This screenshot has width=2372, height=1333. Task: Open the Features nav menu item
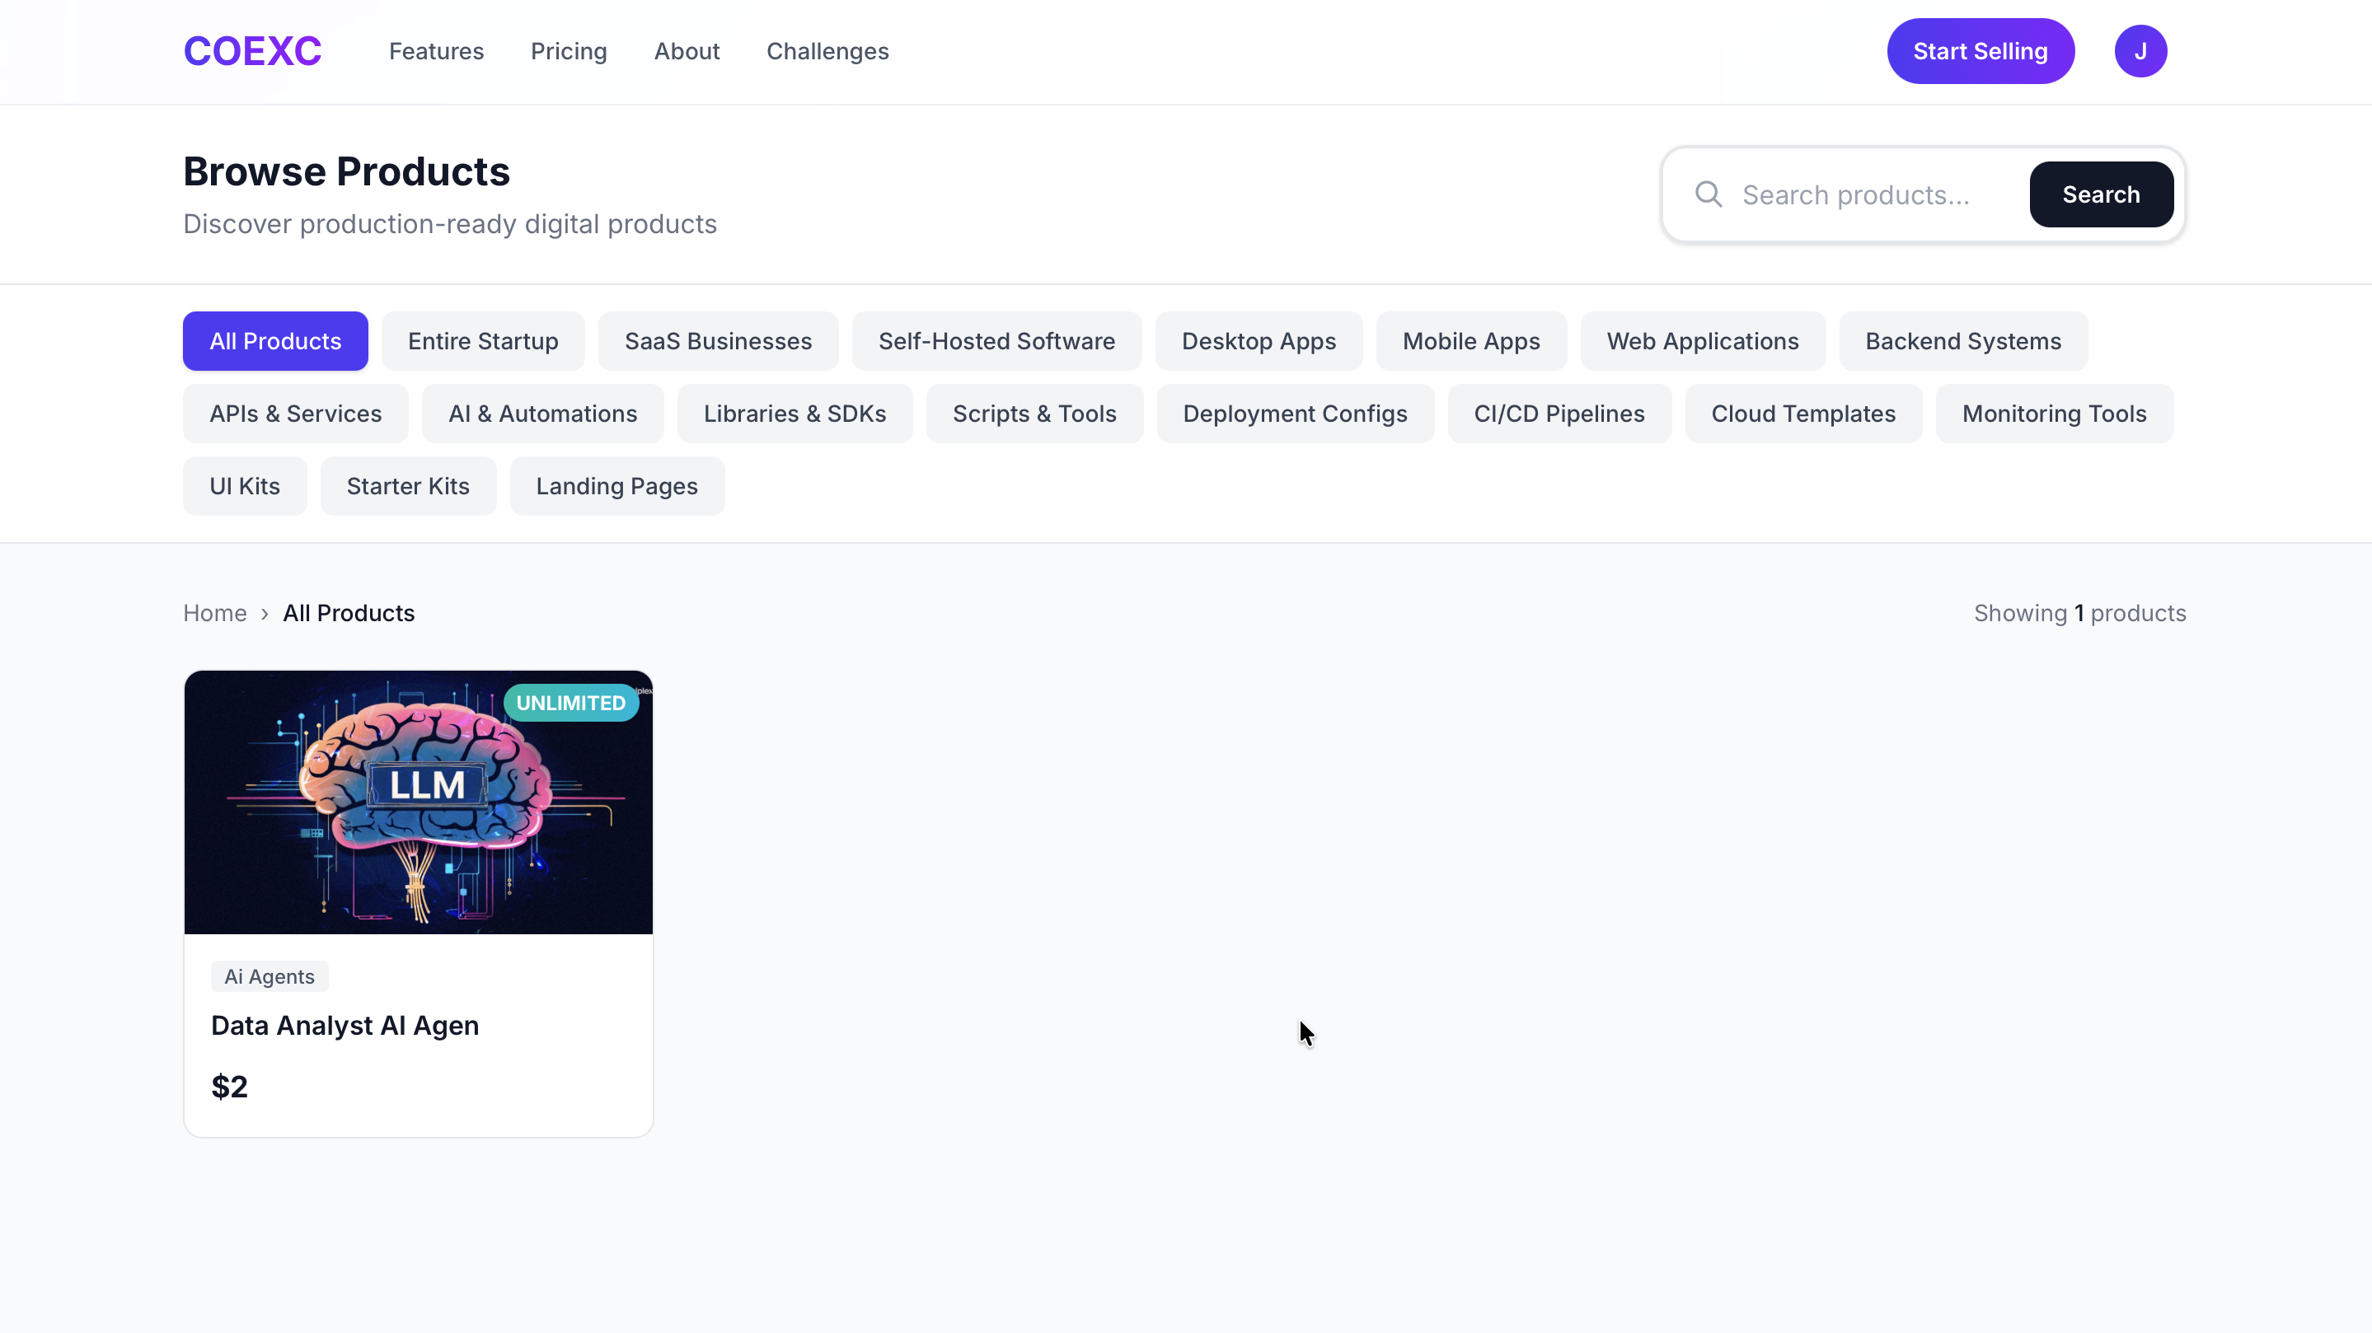point(437,52)
